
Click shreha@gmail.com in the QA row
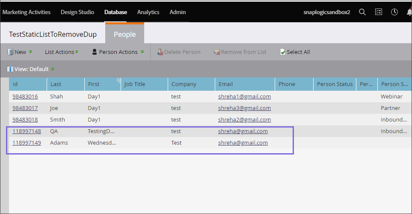[243, 131]
